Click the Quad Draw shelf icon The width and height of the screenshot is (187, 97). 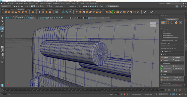152,12
